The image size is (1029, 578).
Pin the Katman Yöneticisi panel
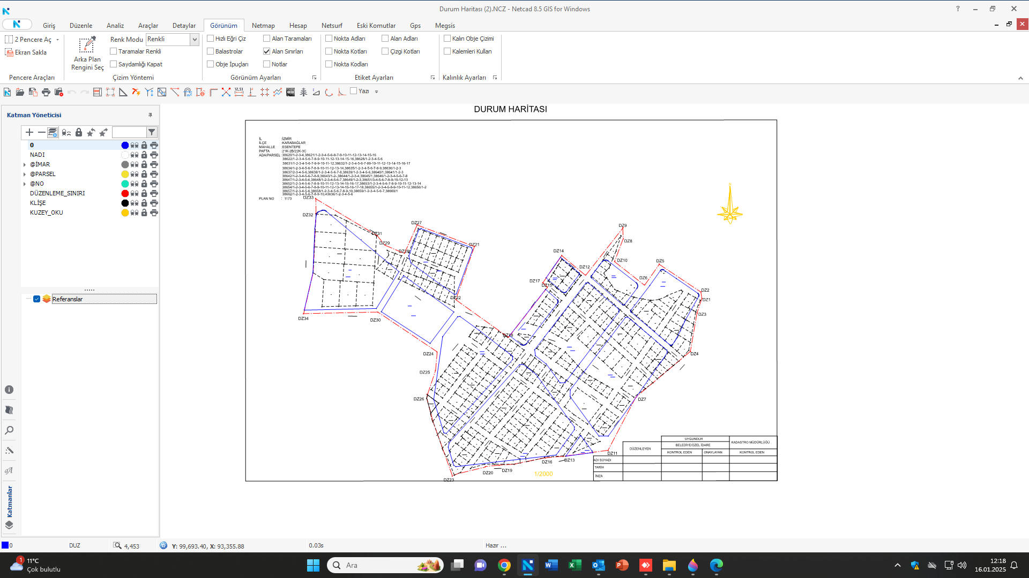(150, 115)
